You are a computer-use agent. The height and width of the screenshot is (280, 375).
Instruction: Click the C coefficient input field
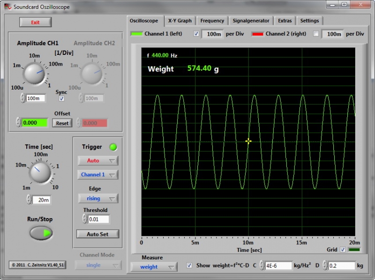click(x=278, y=266)
